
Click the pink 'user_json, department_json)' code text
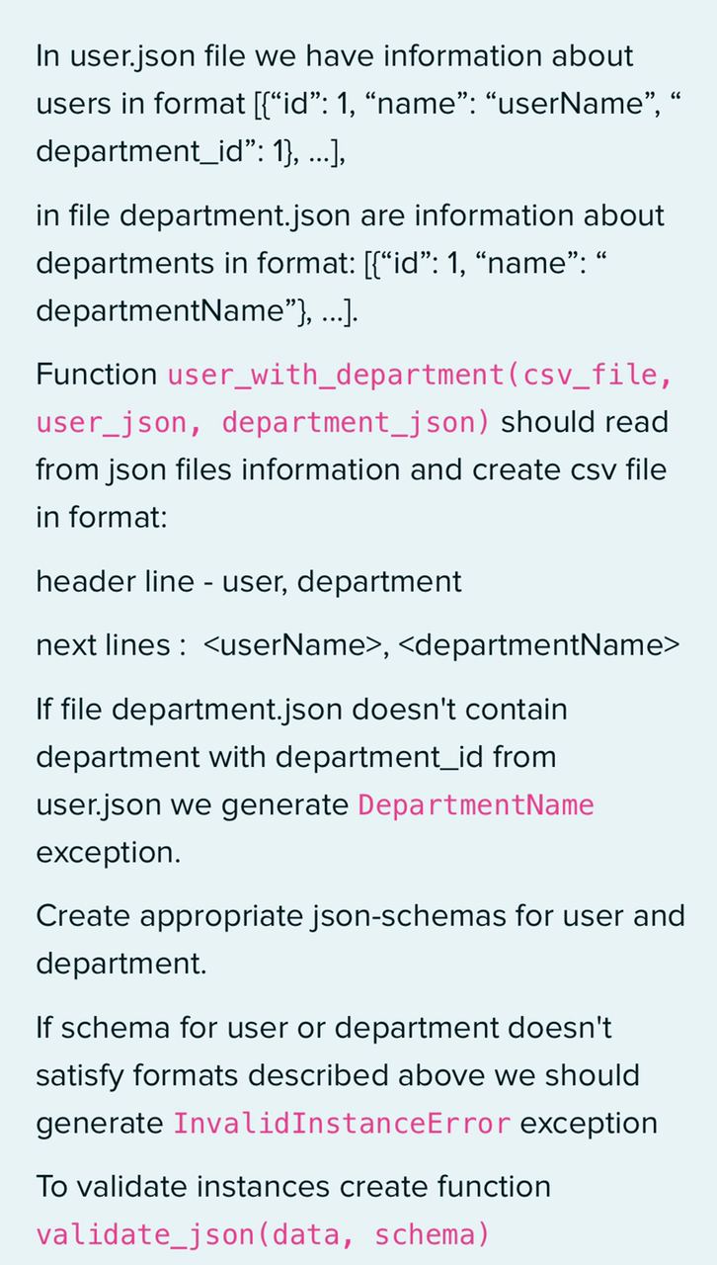[263, 423]
